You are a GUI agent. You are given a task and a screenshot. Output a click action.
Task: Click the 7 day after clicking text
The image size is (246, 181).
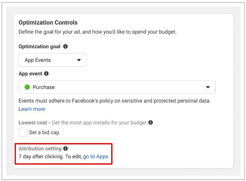pos(41,156)
